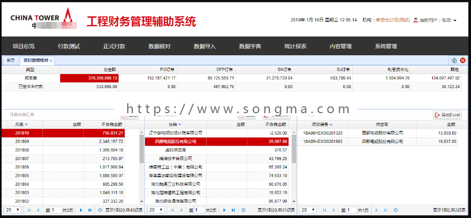The width and height of the screenshot is (471, 218).
Task: Close the 项目数据核对 tab with x
Action: click(51, 60)
